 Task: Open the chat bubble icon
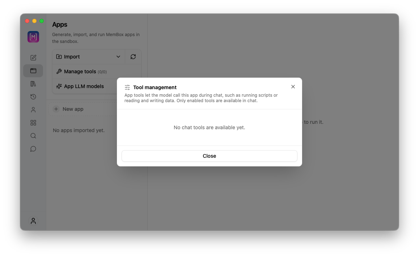point(33,149)
